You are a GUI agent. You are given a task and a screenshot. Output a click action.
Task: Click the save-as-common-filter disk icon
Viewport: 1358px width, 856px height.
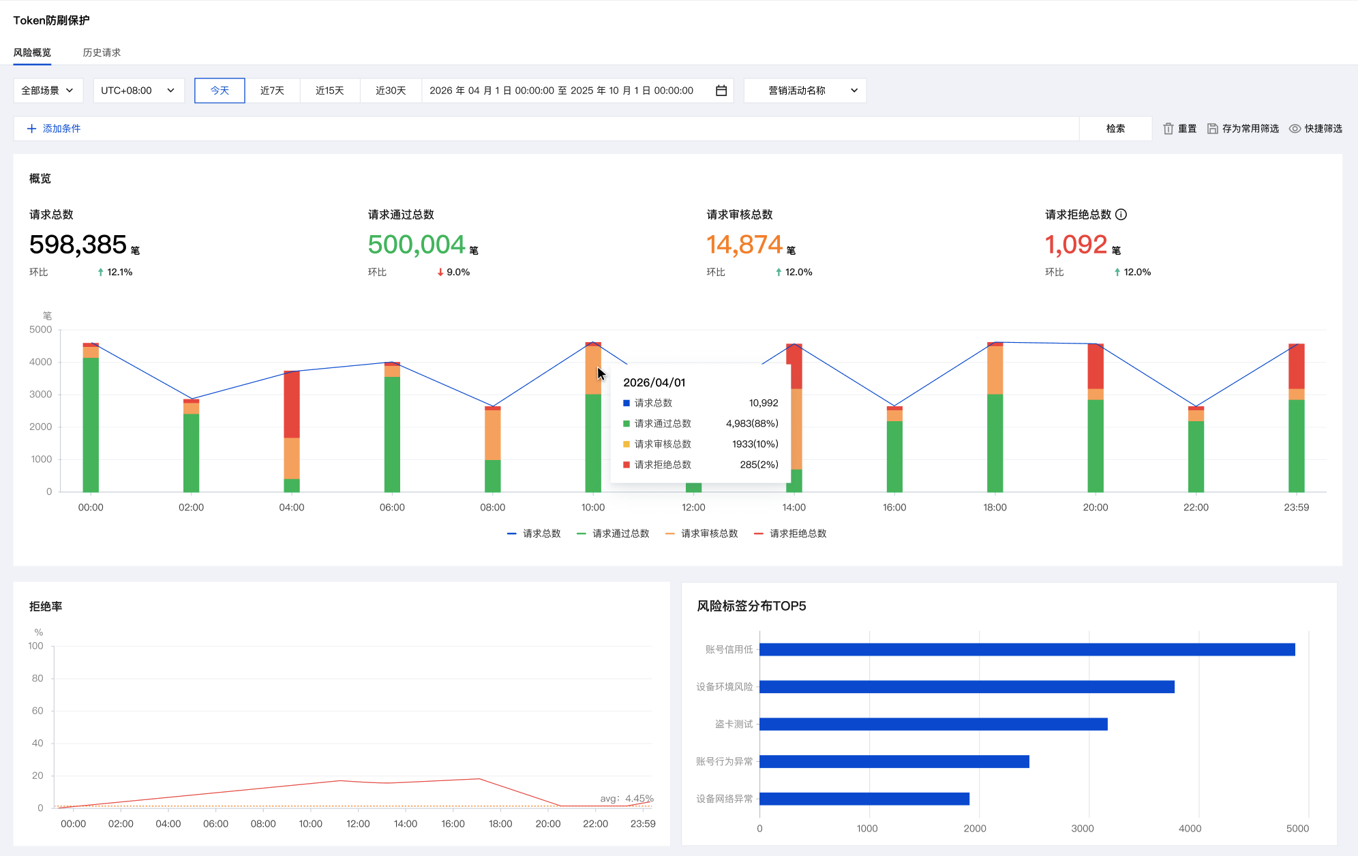tap(1212, 129)
